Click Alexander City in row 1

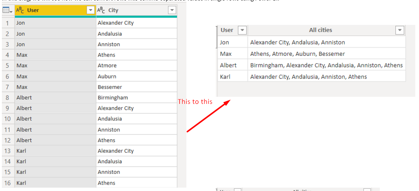tap(137, 23)
